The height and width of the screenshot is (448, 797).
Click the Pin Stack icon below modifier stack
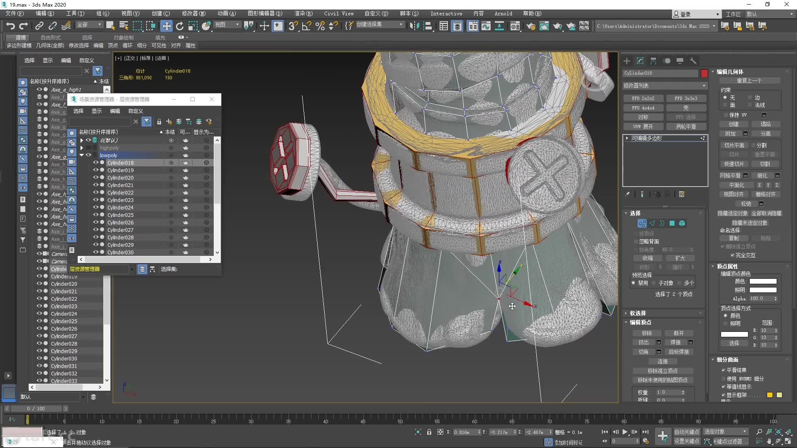(x=627, y=194)
